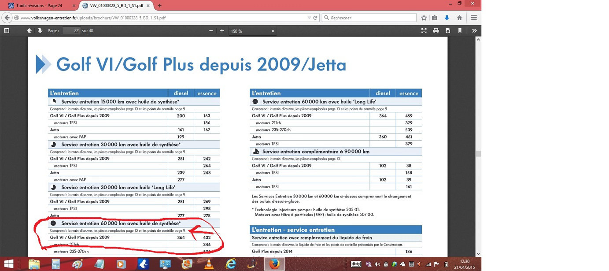Image resolution: width=609 pixels, height=271 pixels.
Task: Reload the current page
Action: (315, 18)
